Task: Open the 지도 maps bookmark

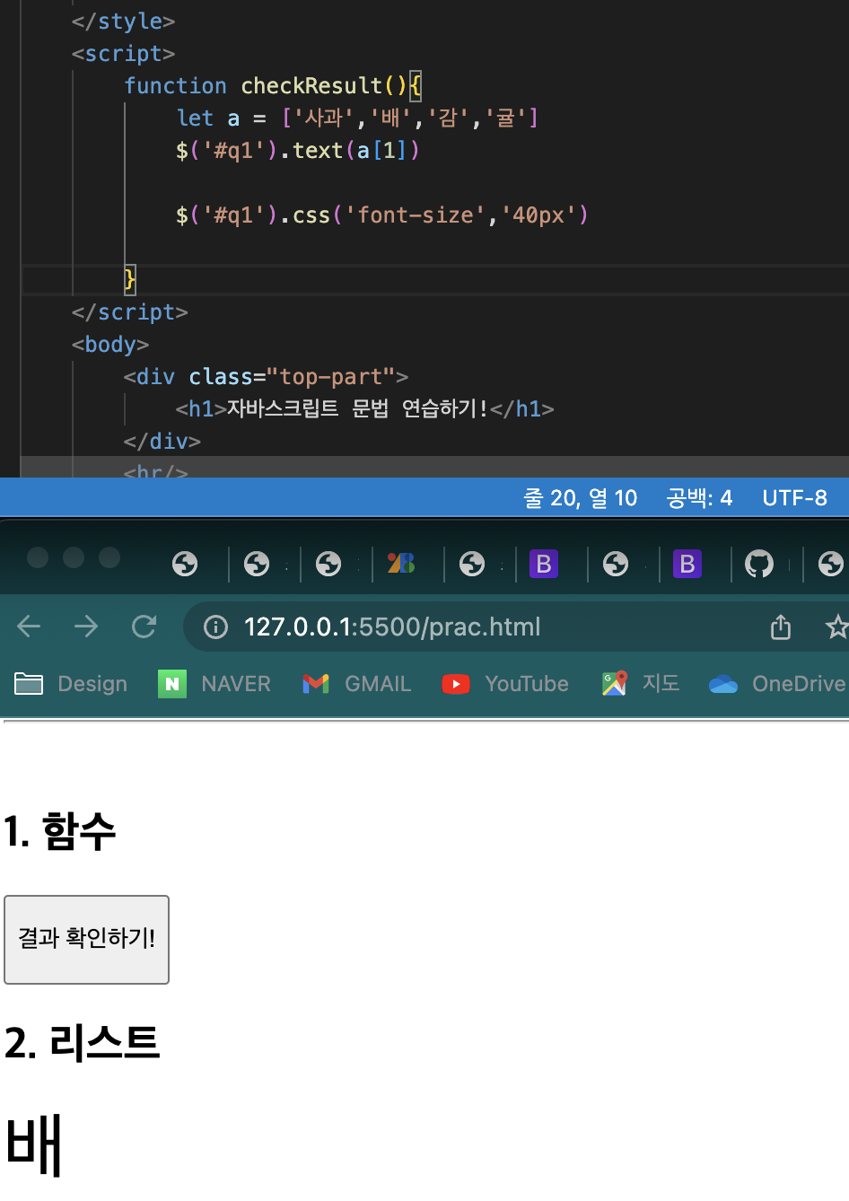Action: 641,684
